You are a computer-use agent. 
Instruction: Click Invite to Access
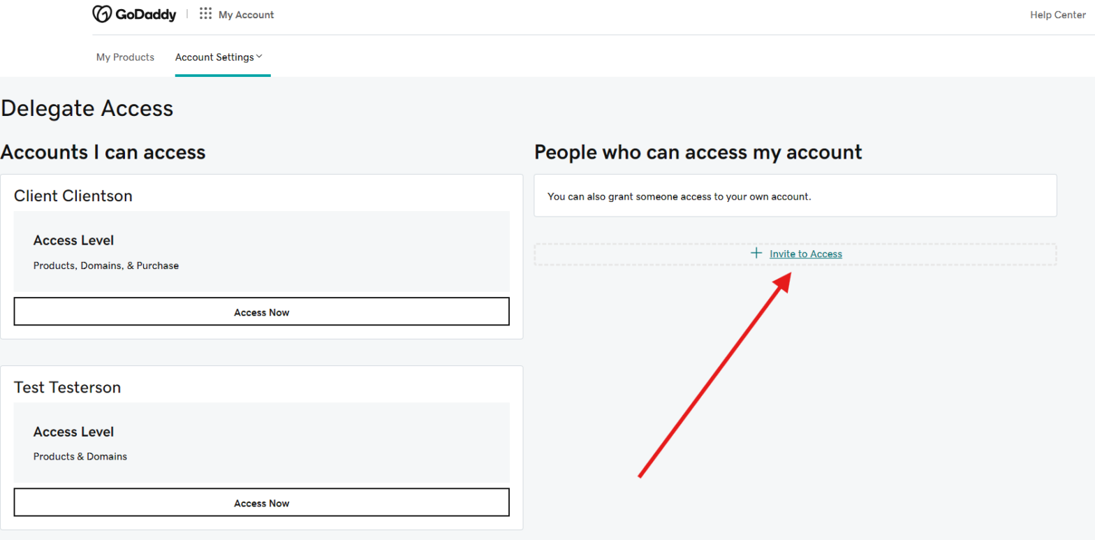(x=805, y=254)
